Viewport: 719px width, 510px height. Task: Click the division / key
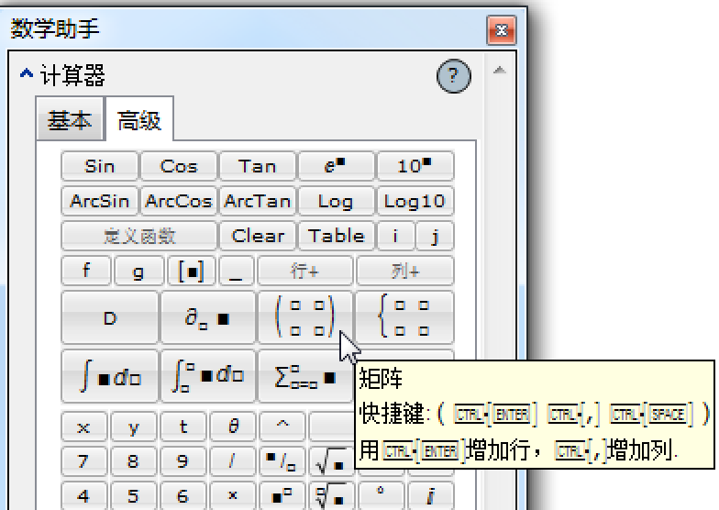coord(233,461)
